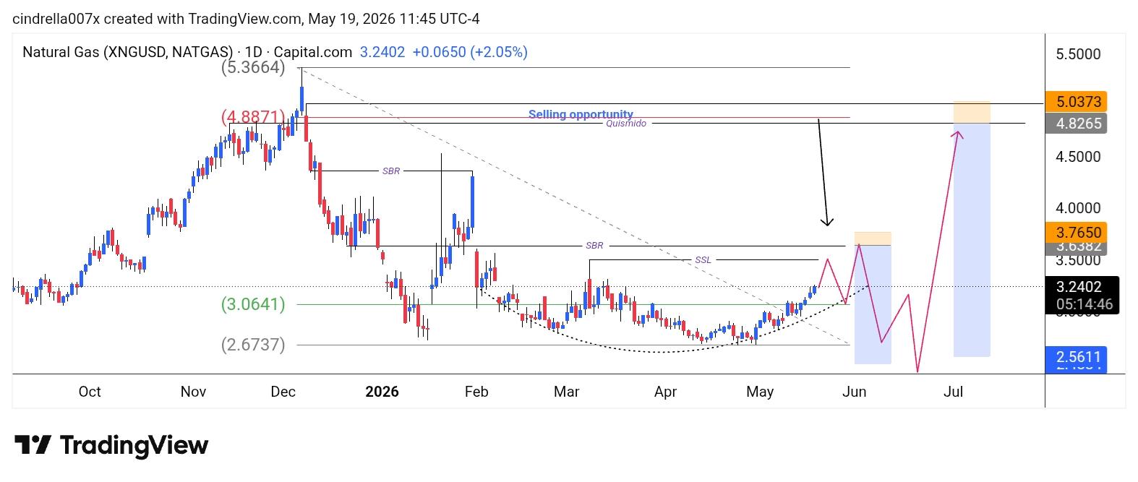Click the 4.0000 price axis value
The image size is (1138, 482).
1078,208
